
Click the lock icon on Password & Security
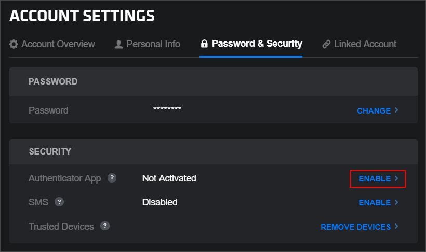(204, 44)
